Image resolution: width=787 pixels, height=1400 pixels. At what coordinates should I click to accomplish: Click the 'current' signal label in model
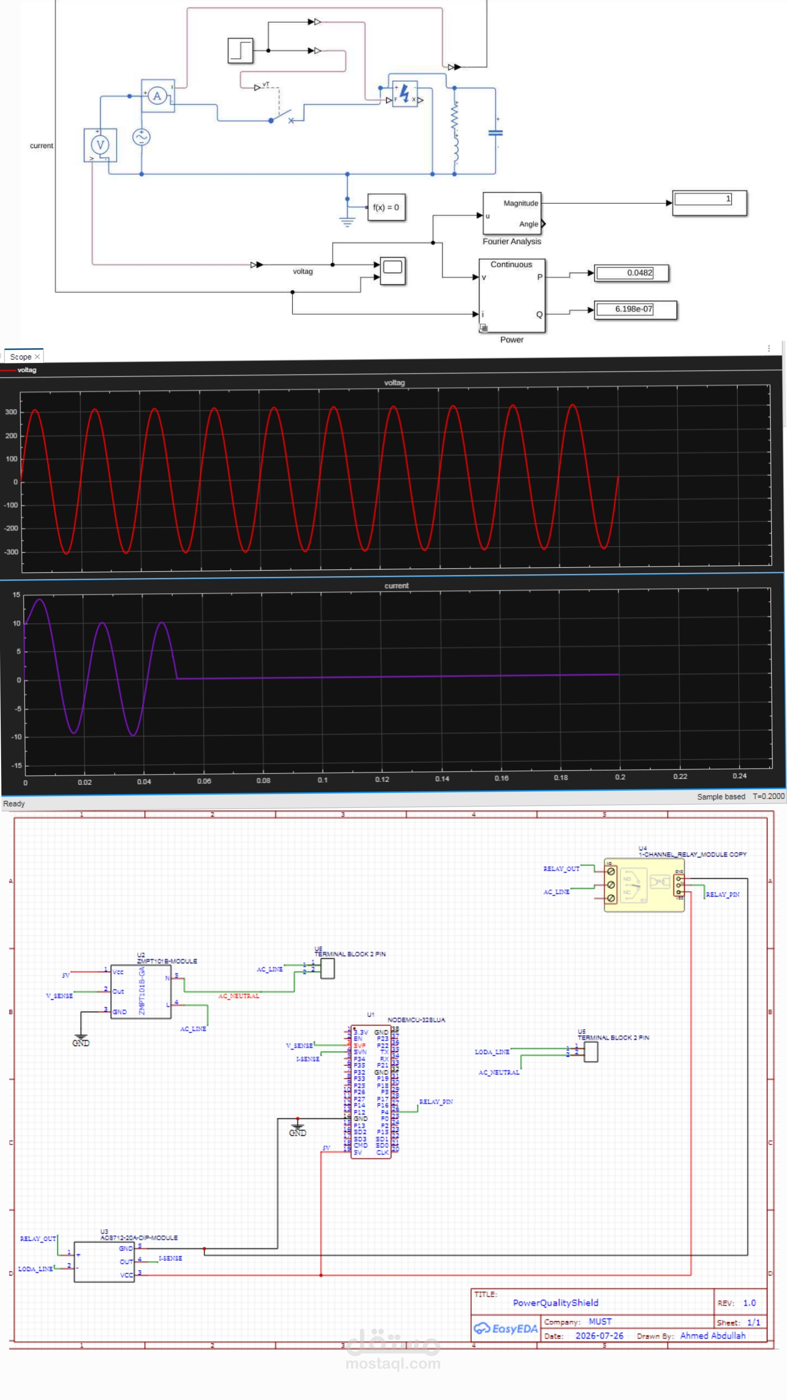[x=41, y=146]
